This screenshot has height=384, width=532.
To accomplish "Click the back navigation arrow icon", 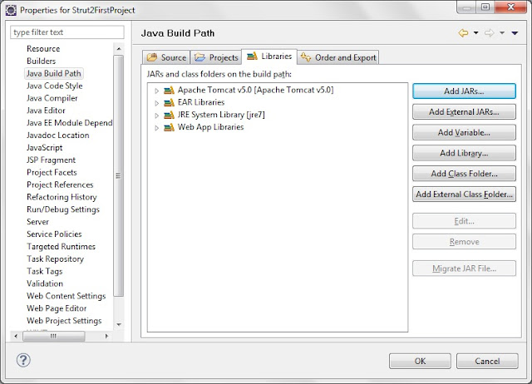I will (x=463, y=33).
